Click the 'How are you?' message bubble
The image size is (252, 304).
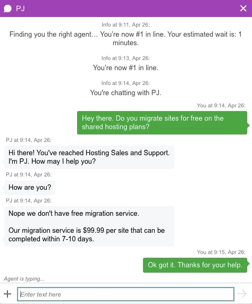click(x=30, y=188)
